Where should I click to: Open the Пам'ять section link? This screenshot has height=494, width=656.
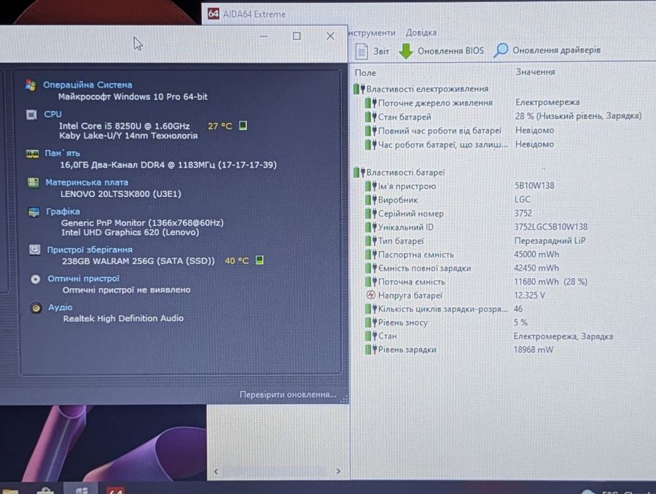click(x=63, y=153)
